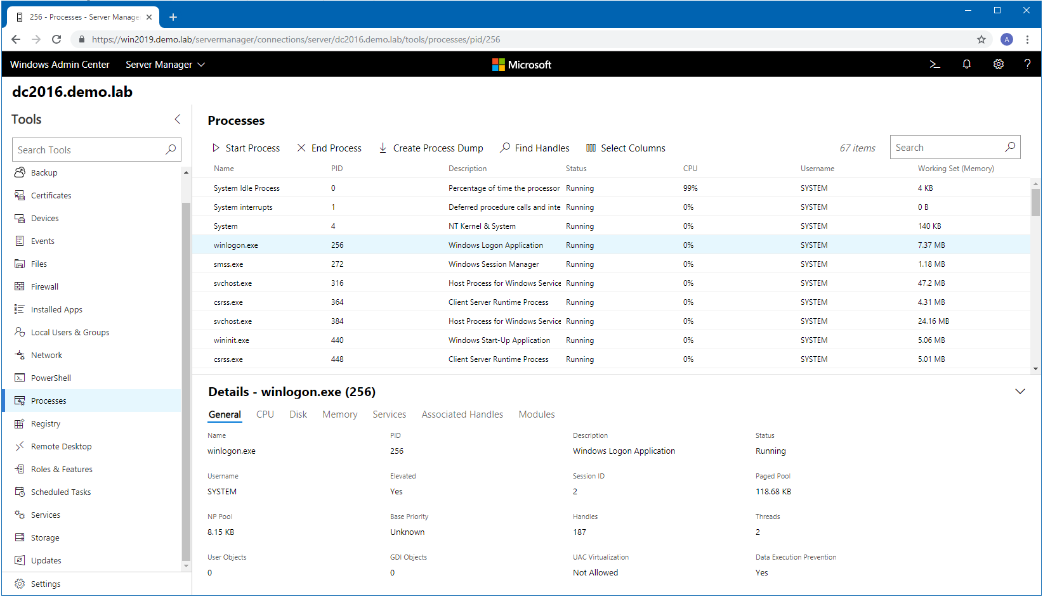Switch to the Associated Handles tab
This screenshot has height=597, width=1043.
(x=462, y=414)
